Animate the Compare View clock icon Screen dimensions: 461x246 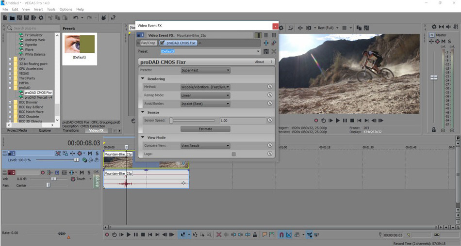270,145
